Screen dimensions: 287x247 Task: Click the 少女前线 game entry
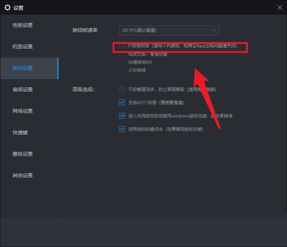coord(137,70)
